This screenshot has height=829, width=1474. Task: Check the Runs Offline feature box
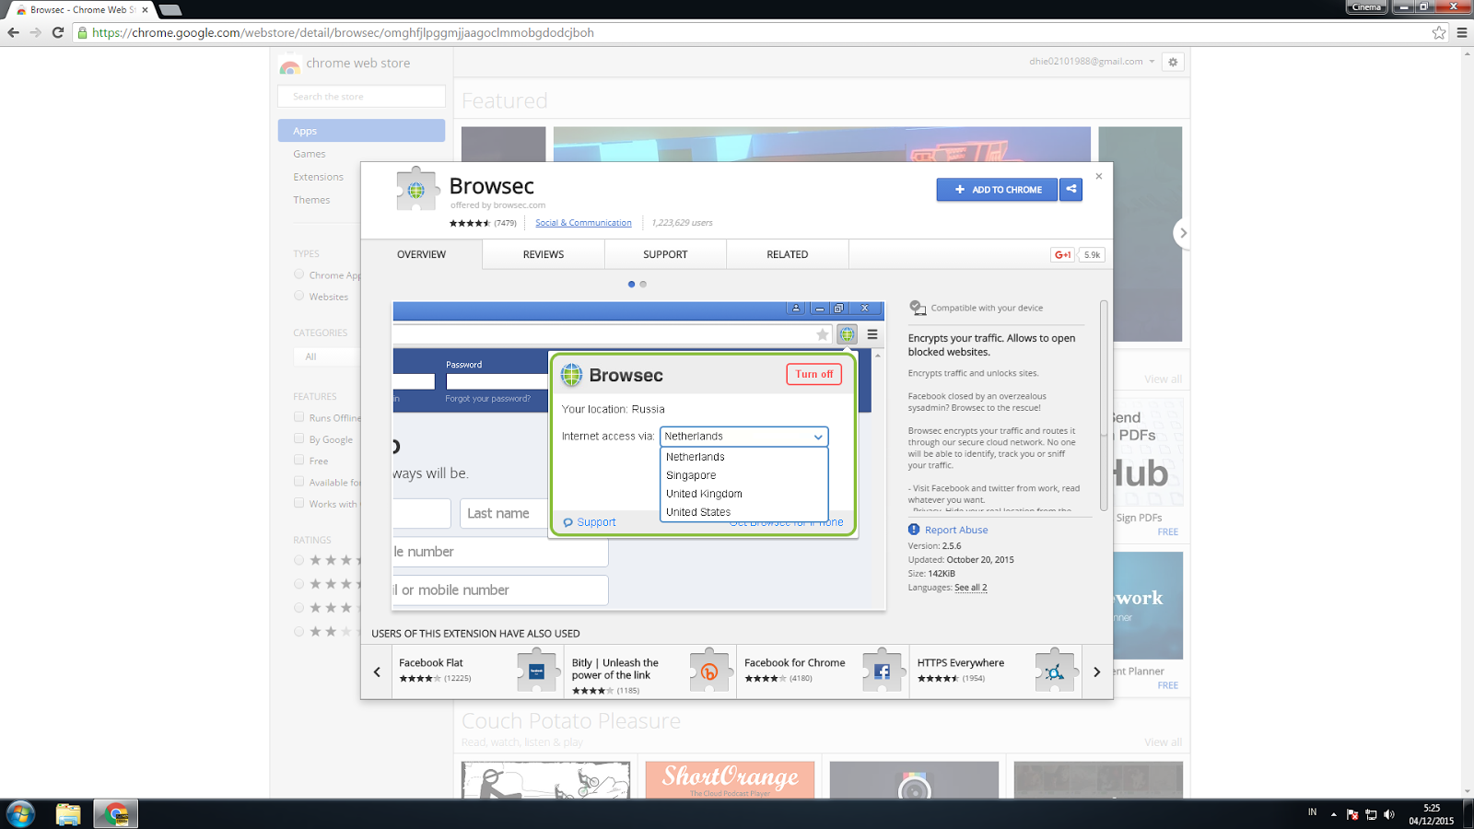tap(298, 417)
